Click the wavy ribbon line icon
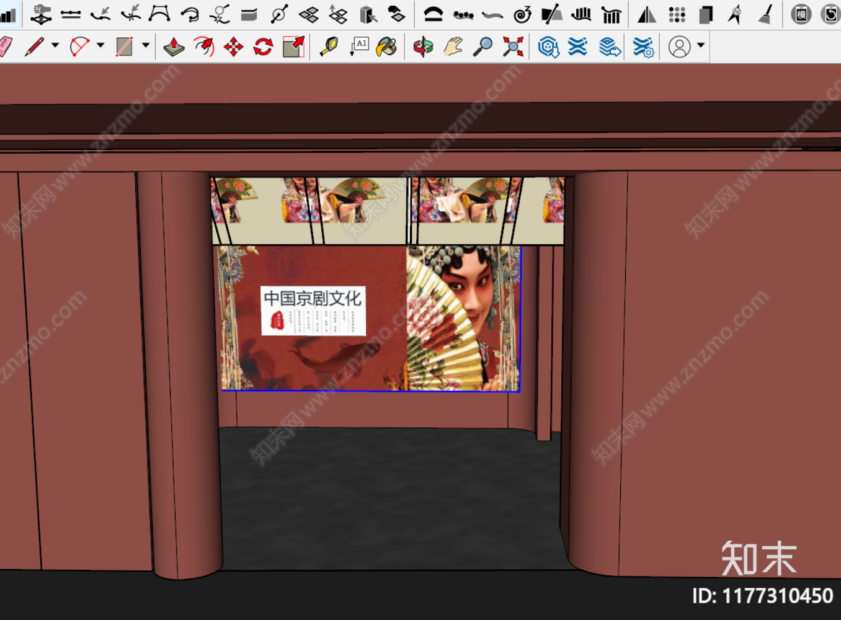This screenshot has width=841, height=620. point(493,14)
